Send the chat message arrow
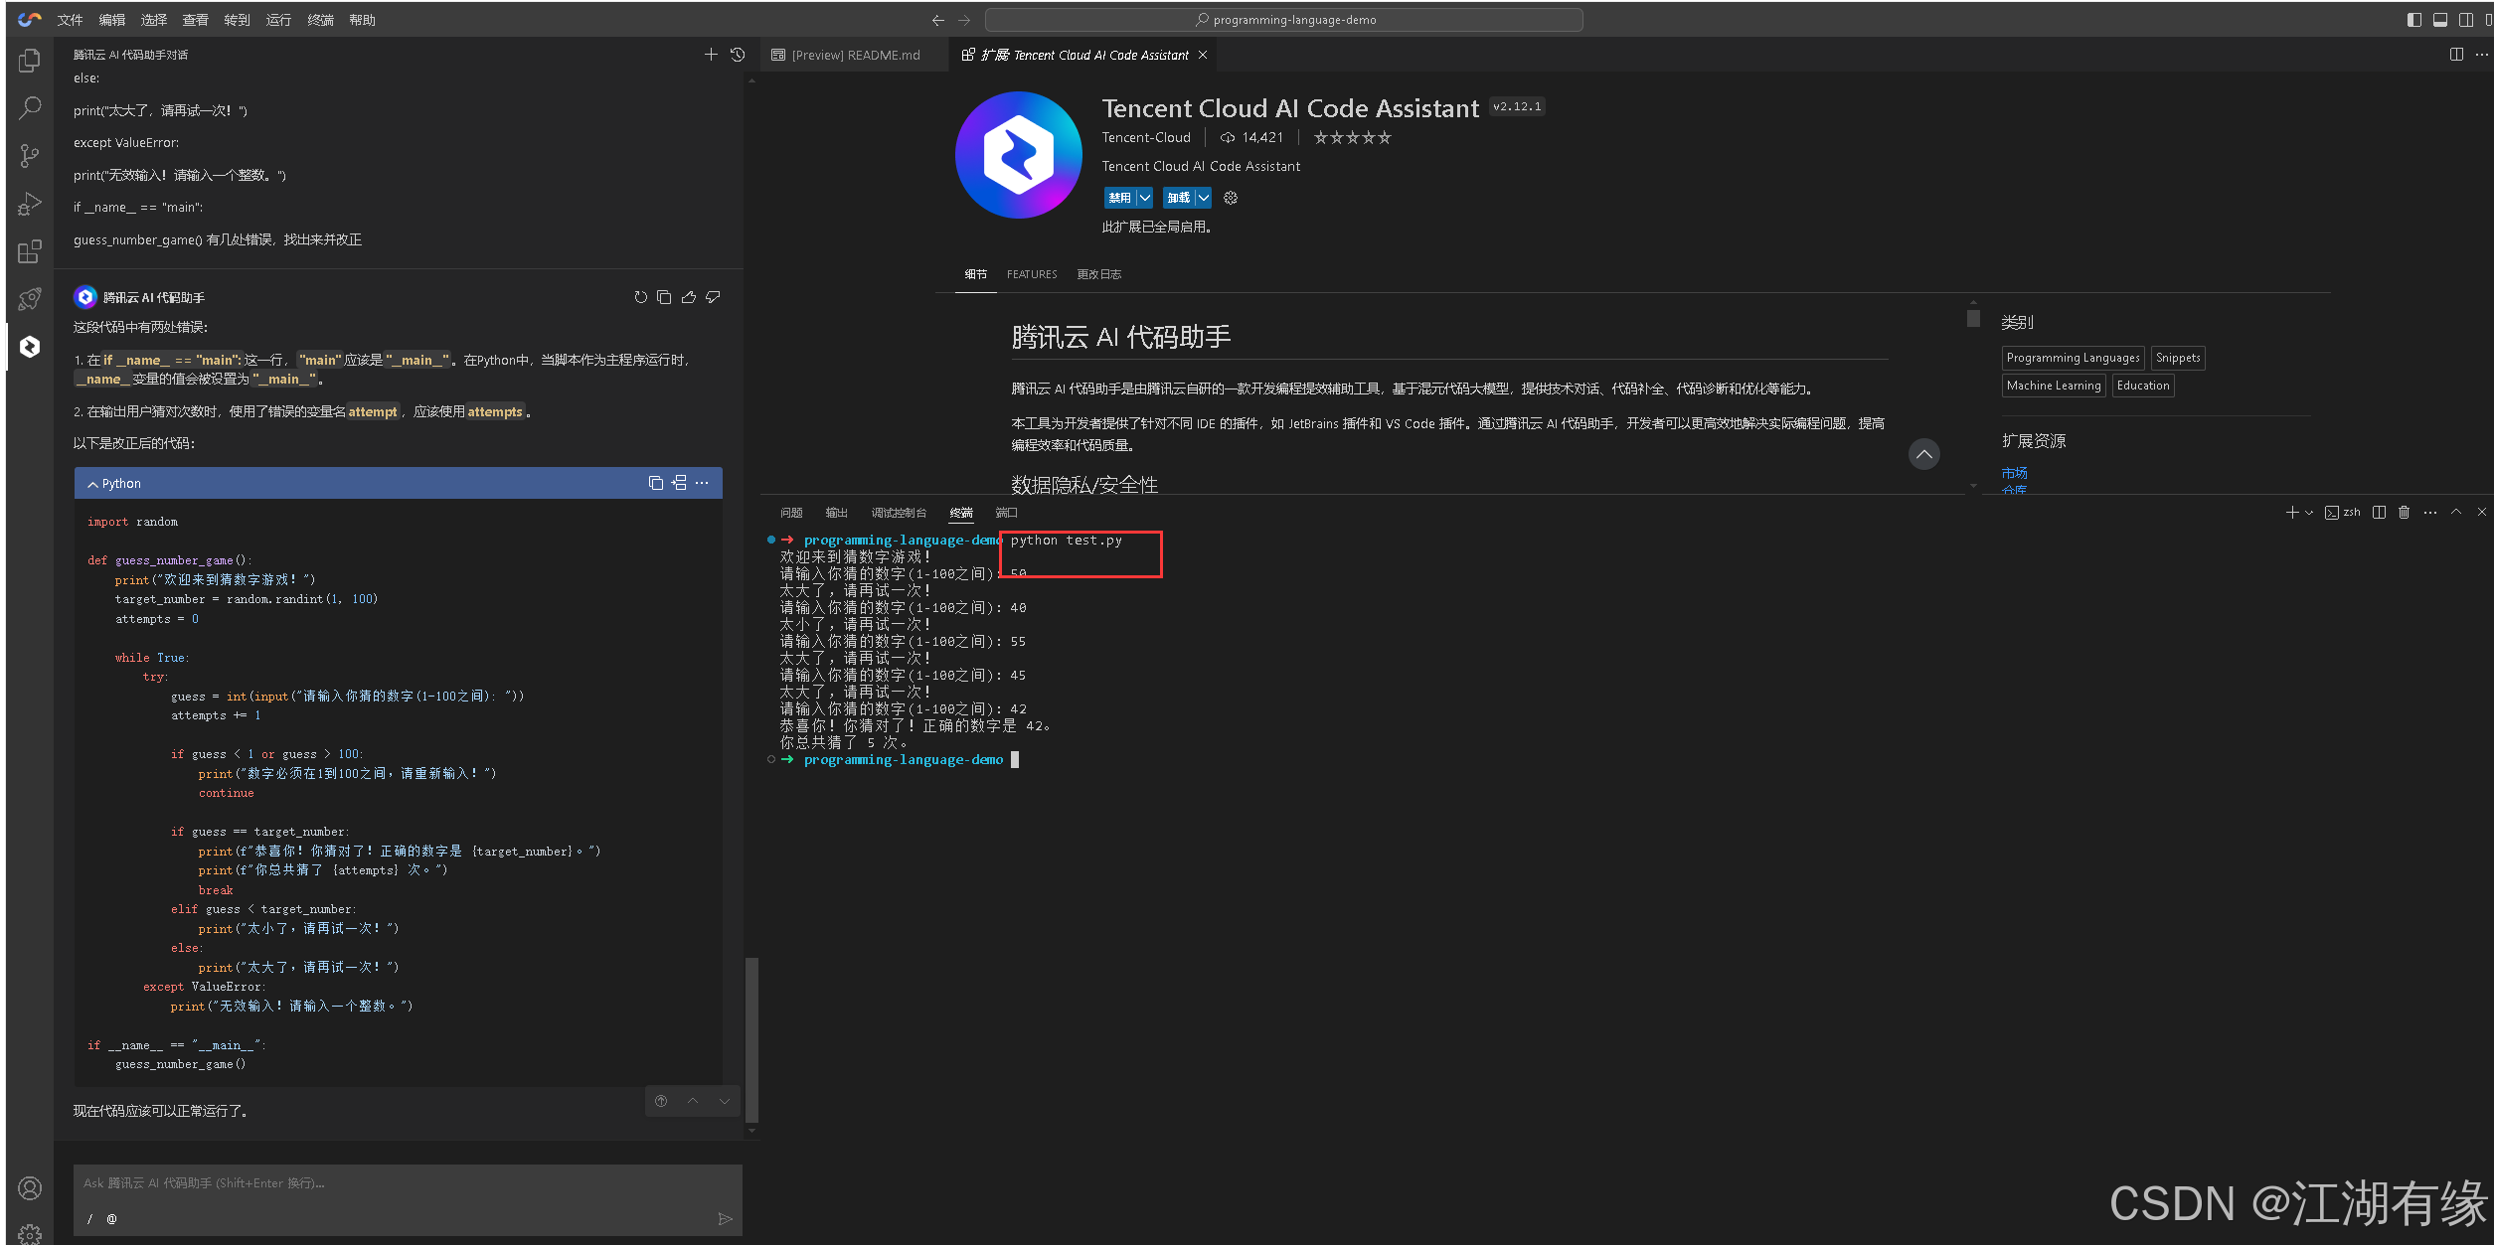 pos(726,1219)
